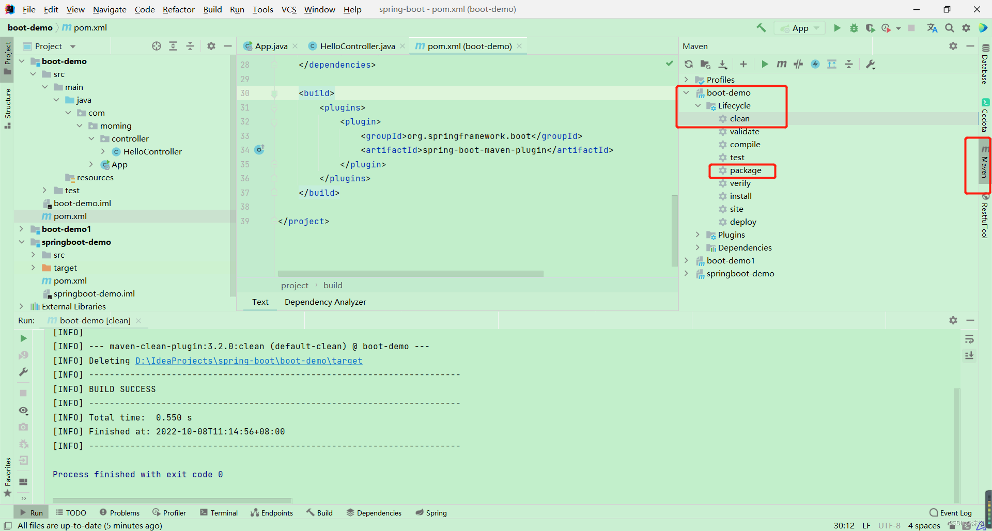Viewport: 992px width, 531px height.
Task: Execute a Maven goal with the m icon
Action: pos(782,64)
